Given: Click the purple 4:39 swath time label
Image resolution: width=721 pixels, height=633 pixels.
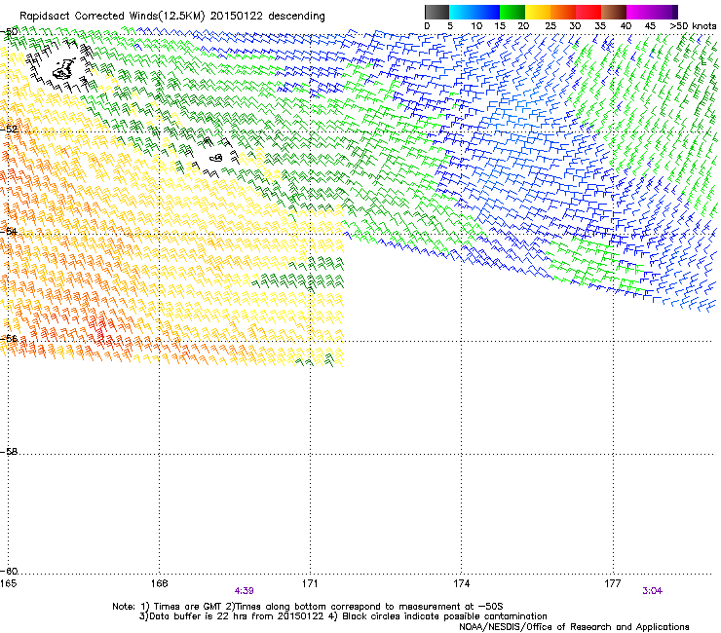Looking at the screenshot, I should 245,591.
